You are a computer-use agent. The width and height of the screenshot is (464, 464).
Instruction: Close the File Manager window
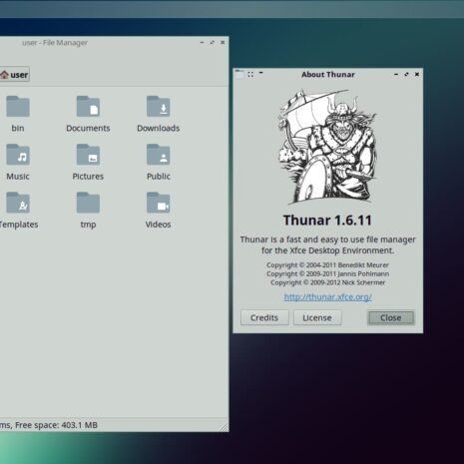tap(223, 43)
